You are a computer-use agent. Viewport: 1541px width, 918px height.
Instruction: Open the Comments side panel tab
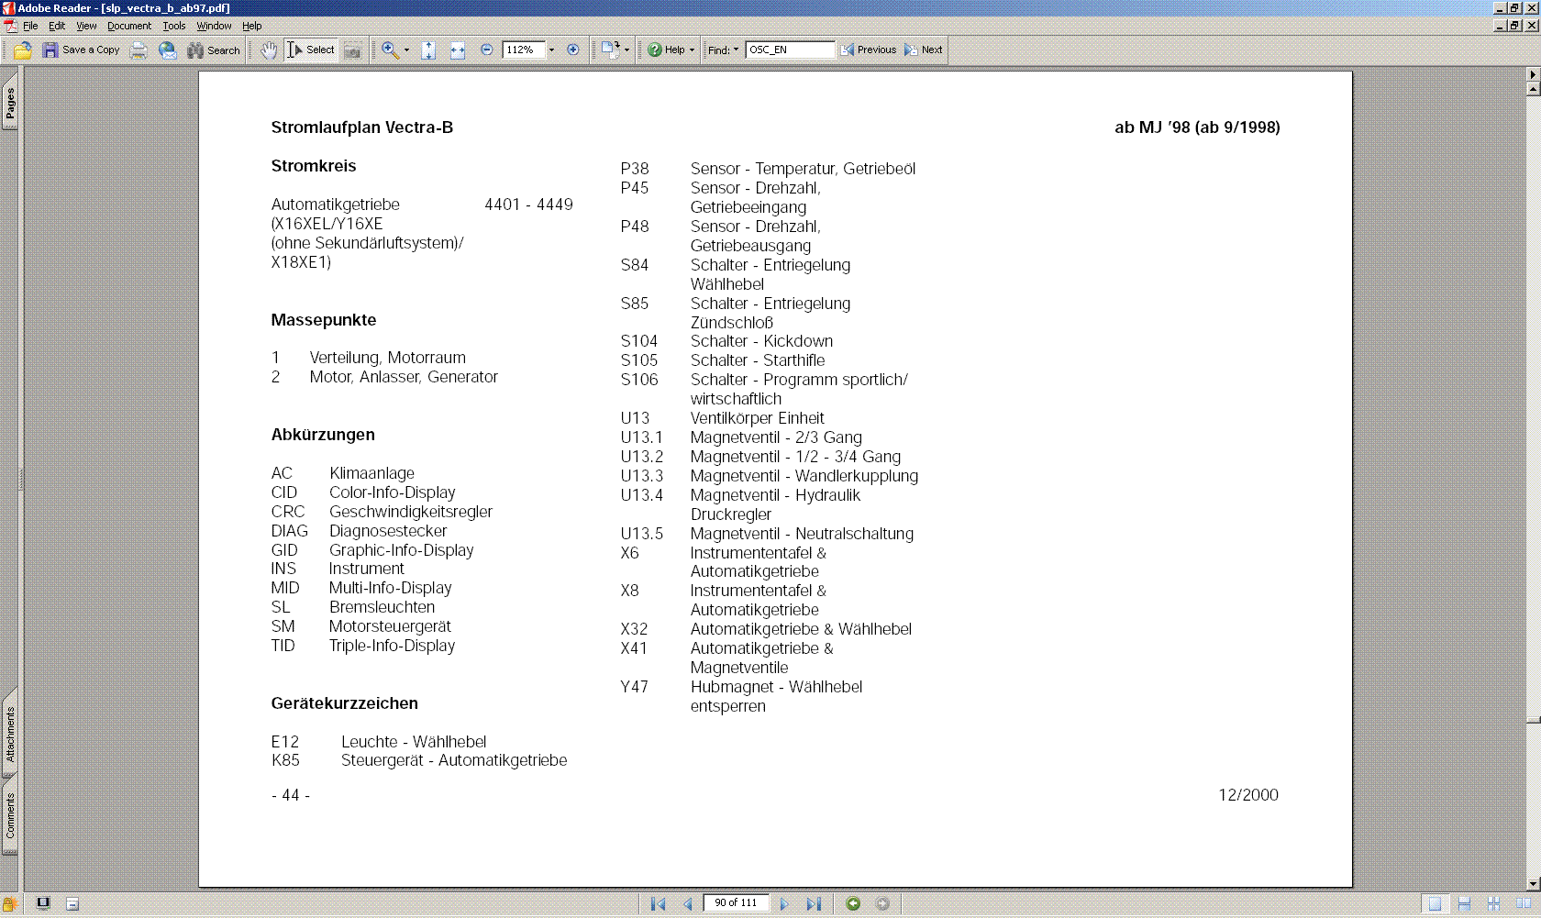pos(10,816)
